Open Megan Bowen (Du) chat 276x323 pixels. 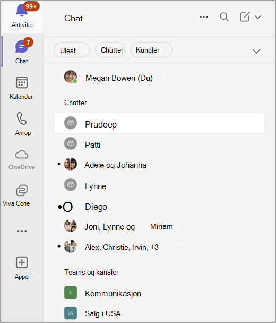click(159, 78)
